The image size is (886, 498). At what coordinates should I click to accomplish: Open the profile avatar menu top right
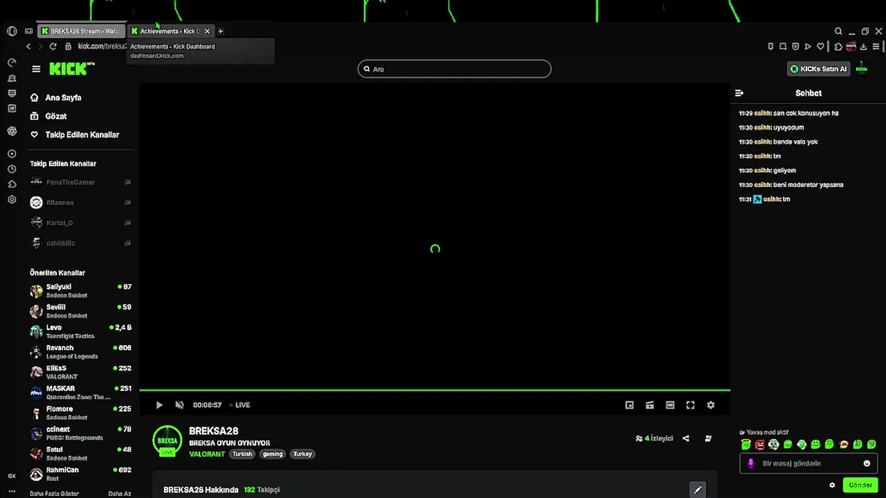(862, 68)
